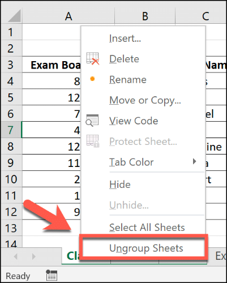Open the green Cla... sheet tab
Image resolution: width=227 pixels, height=283 pixels.
pos(72,256)
